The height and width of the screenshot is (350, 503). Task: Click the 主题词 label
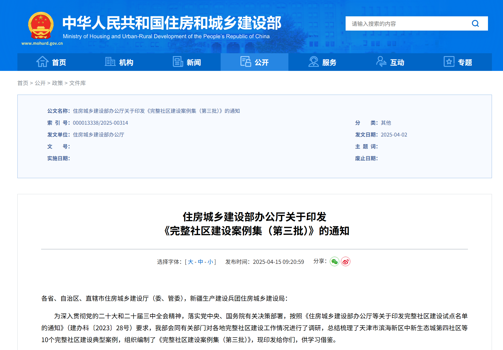pyautogui.click(x=366, y=147)
